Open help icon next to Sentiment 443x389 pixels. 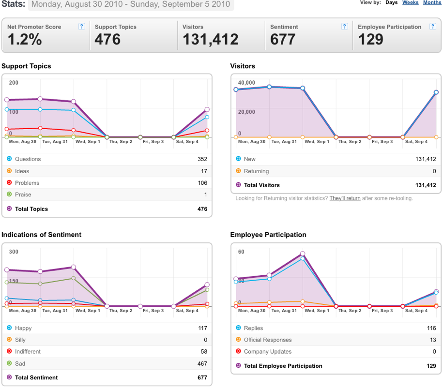[344, 27]
